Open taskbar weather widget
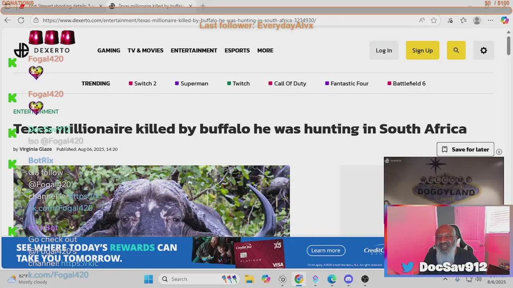The height and width of the screenshot is (288, 513). (x=27, y=279)
